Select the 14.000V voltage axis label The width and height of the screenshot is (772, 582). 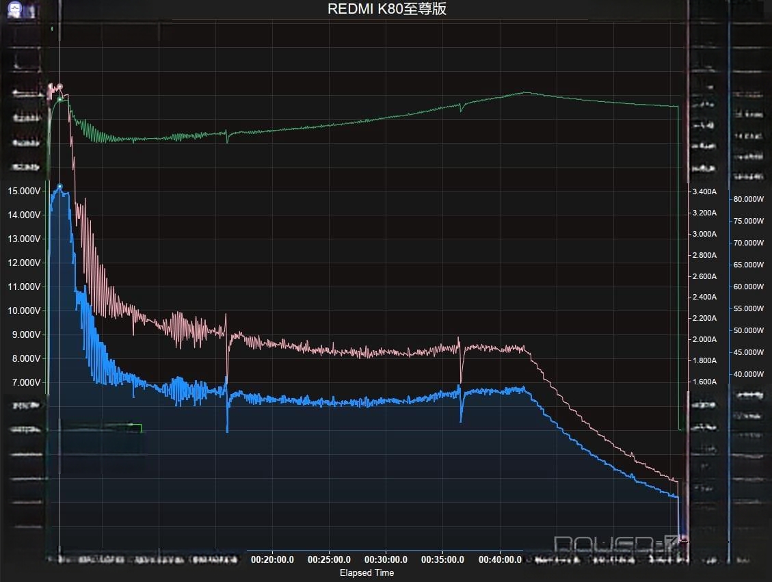click(24, 215)
